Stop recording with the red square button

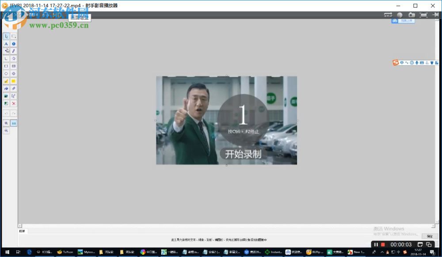point(383,244)
